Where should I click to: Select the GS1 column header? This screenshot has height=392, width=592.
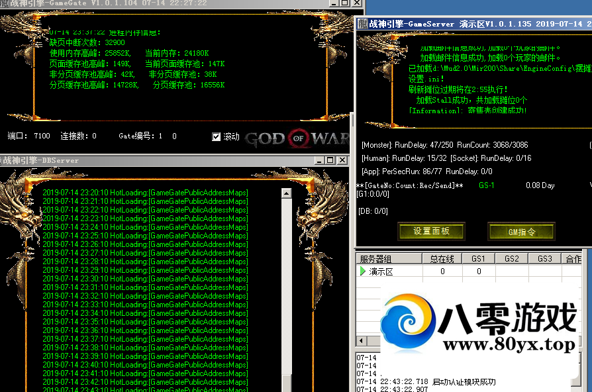[478, 259]
